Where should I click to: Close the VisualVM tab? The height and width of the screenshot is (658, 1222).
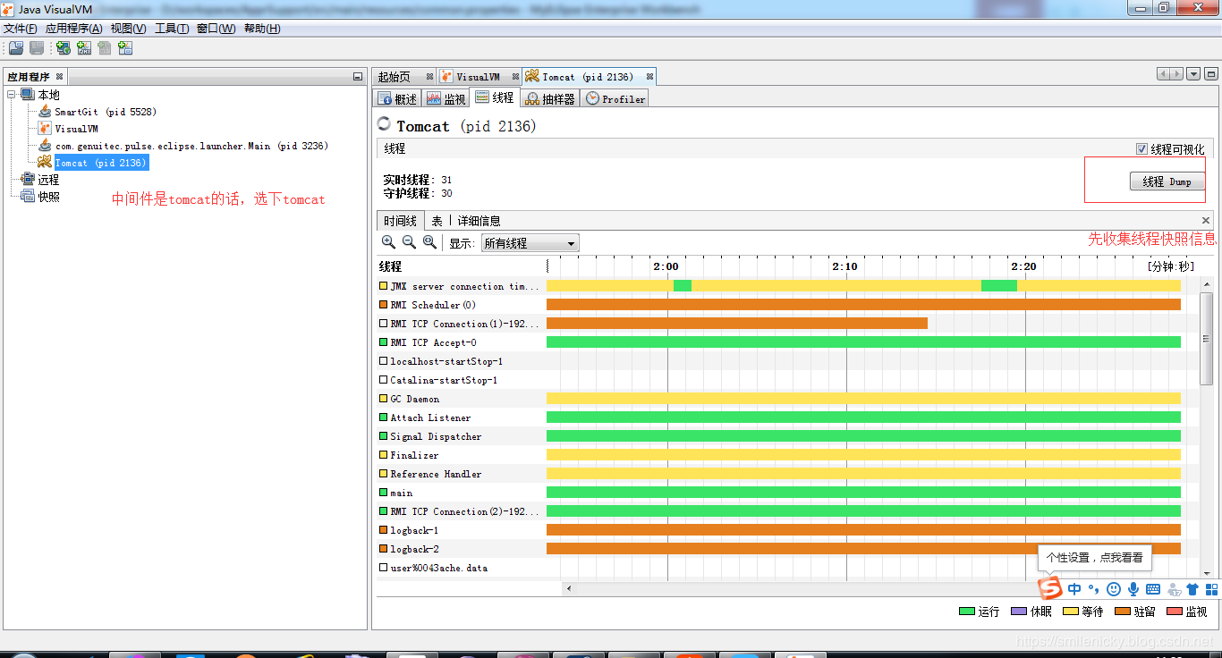513,77
